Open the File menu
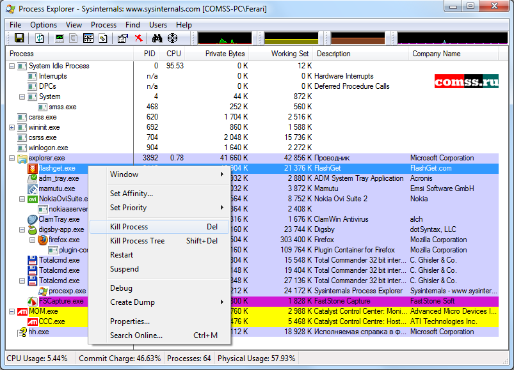The image size is (514, 370). click(15, 25)
